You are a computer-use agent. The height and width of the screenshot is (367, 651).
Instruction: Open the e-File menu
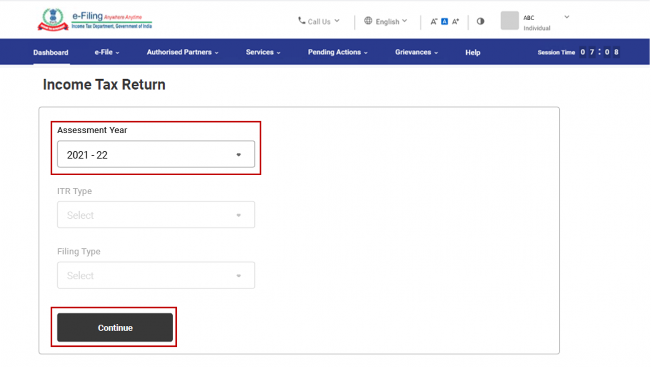click(x=106, y=52)
